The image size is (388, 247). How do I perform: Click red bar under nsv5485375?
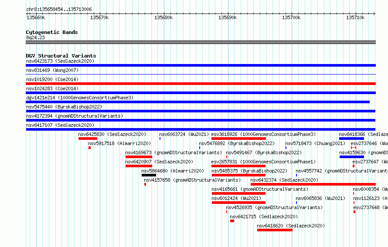pyautogui.click(x=238, y=175)
